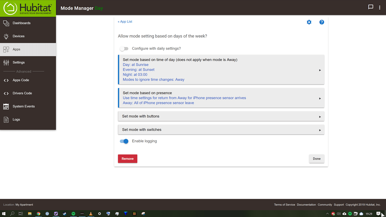Open the chat notifications icon in the header
The height and width of the screenshot is (217, 386).
371,7
